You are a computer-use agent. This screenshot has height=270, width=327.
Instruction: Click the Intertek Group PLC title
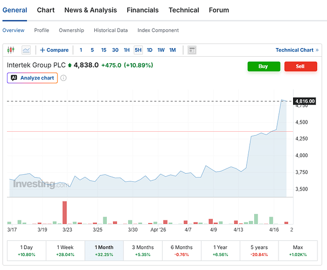tap(36, 65)
